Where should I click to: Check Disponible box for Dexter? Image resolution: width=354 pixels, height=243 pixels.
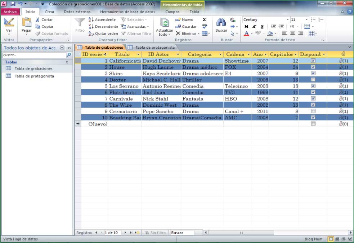(313, 80)
